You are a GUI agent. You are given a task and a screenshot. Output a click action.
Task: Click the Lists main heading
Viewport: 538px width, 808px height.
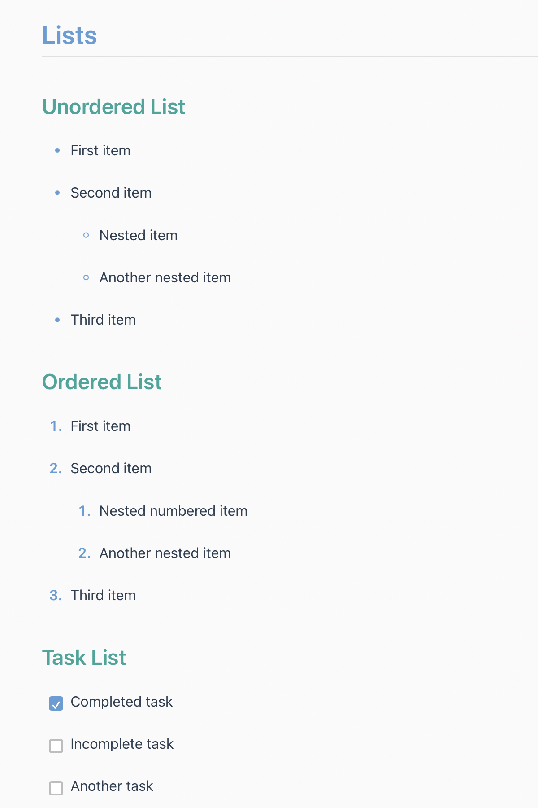pyautogui.click(x=69, y=35)
